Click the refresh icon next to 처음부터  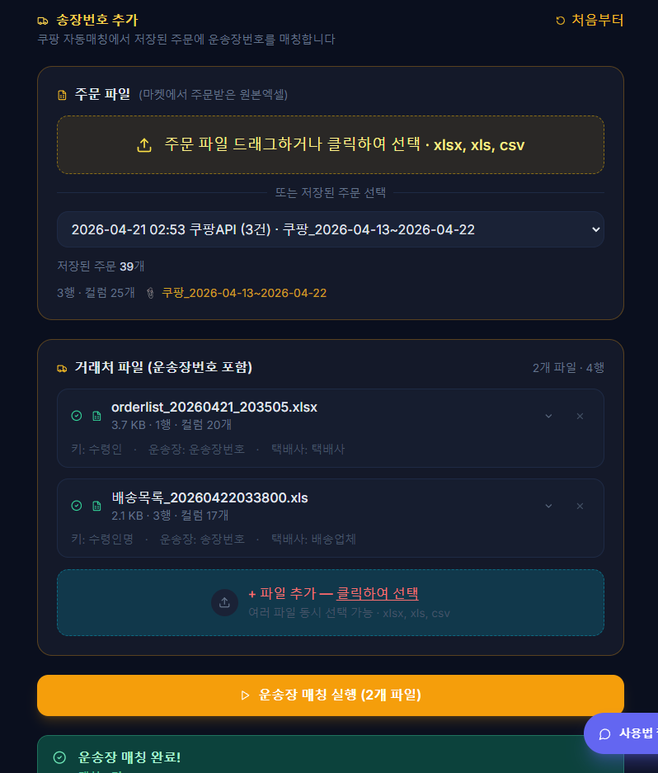click(562, 20)
